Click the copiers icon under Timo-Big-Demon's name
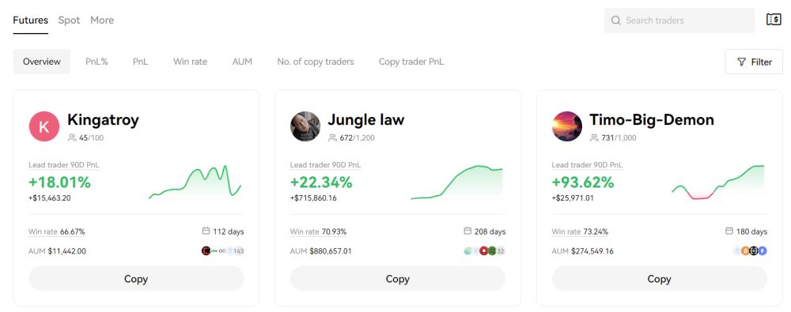 pos(594,137)
